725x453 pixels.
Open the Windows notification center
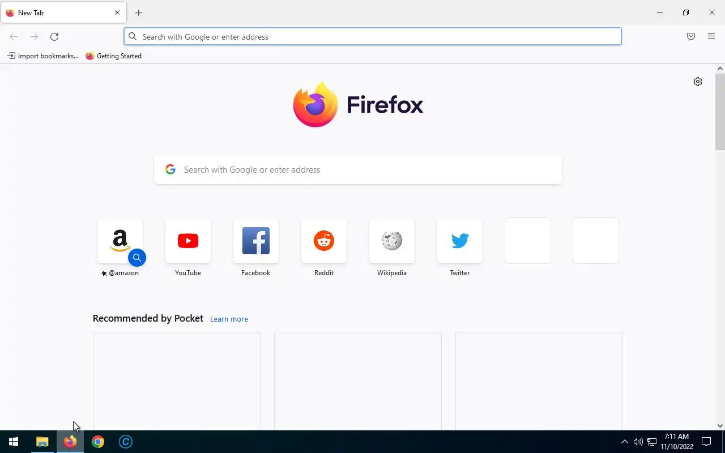(x=706, y=442)
